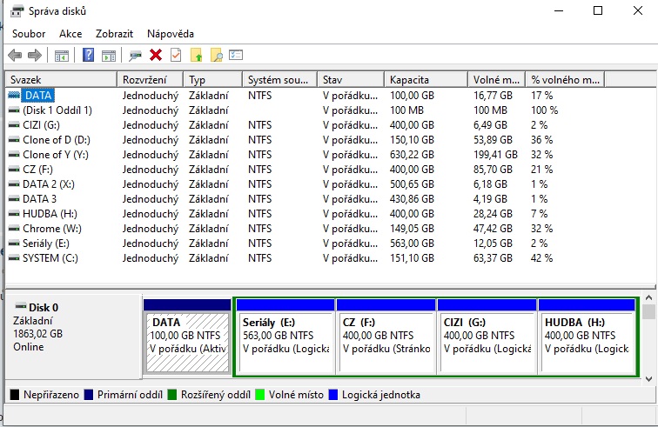
Task: Click the Forward arrow toolbar icon
Action: click(35, 56)
